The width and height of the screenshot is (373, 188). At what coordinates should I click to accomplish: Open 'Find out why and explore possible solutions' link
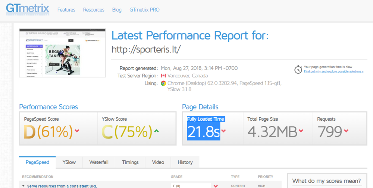click(333, 71)
